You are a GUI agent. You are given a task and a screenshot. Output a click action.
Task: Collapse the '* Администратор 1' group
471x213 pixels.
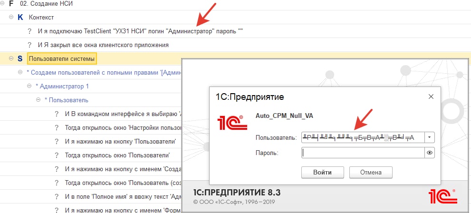click(x=29, y=86)
